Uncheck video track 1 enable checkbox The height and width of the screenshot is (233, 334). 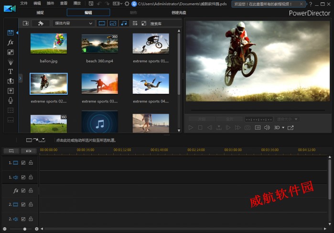click(23, 163)
